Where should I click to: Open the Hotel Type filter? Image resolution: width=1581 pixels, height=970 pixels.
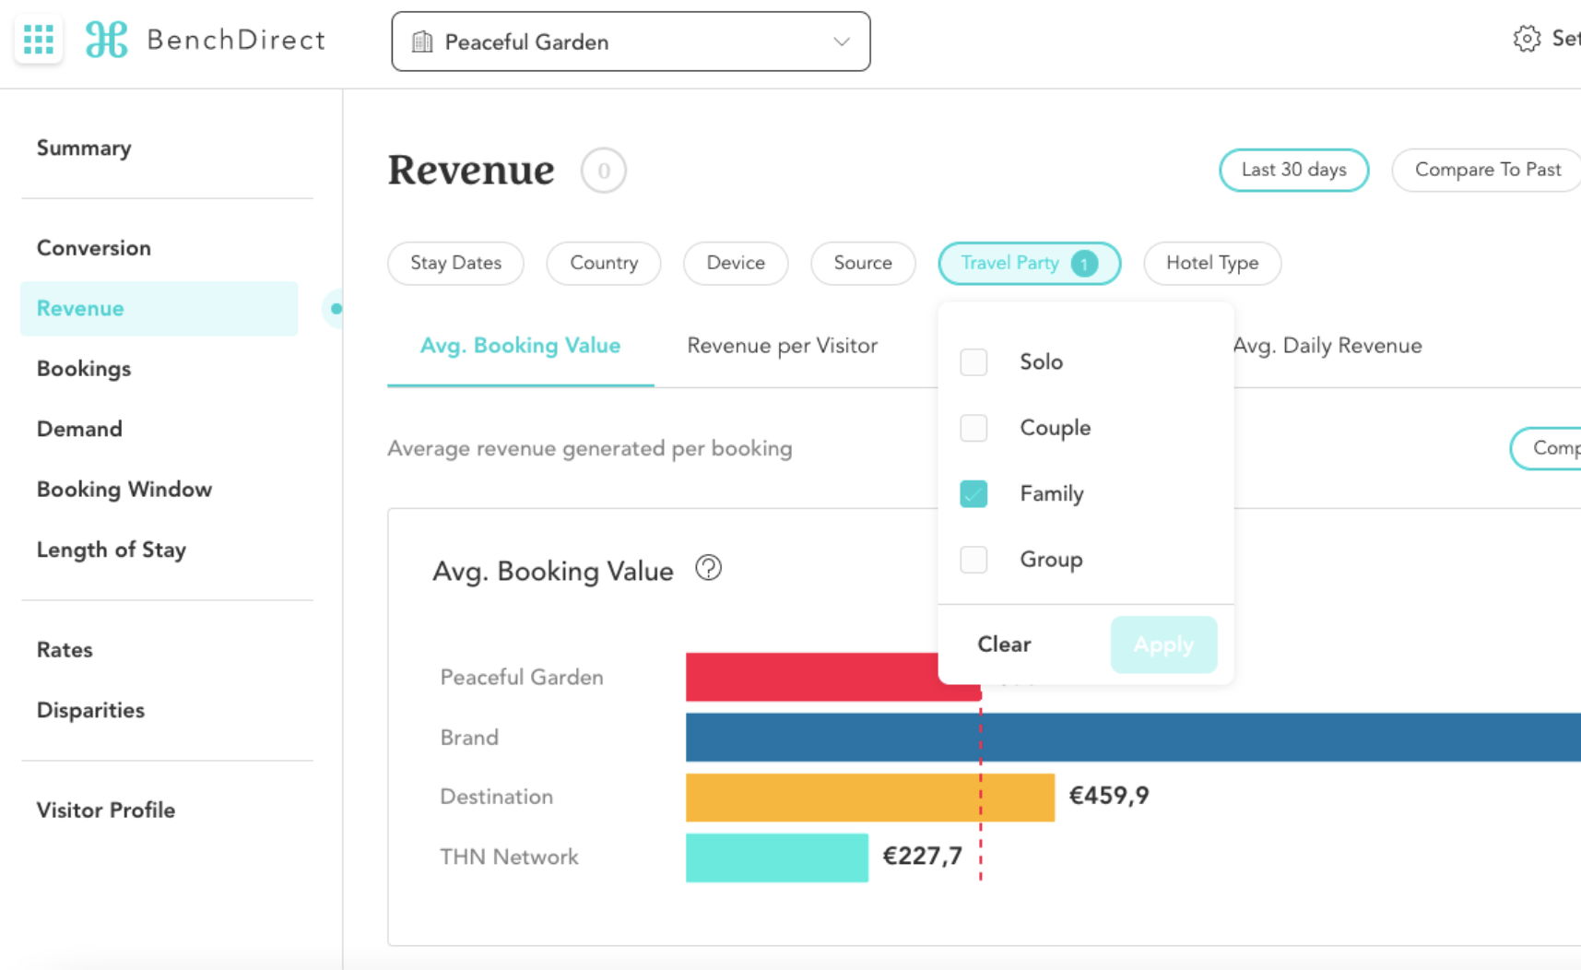click(1212, 263)
